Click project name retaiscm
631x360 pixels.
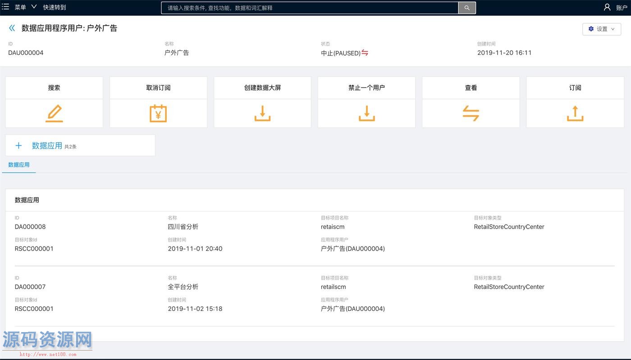click(333, 227)
